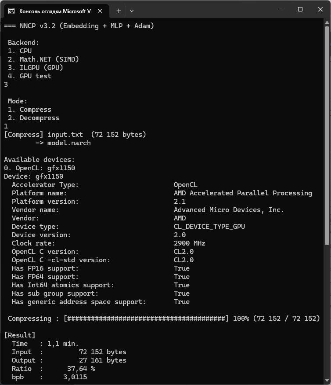Click the compressing progress bar
Screen dimensions: 331x385
pyautogui.click(x=146, y=319)
